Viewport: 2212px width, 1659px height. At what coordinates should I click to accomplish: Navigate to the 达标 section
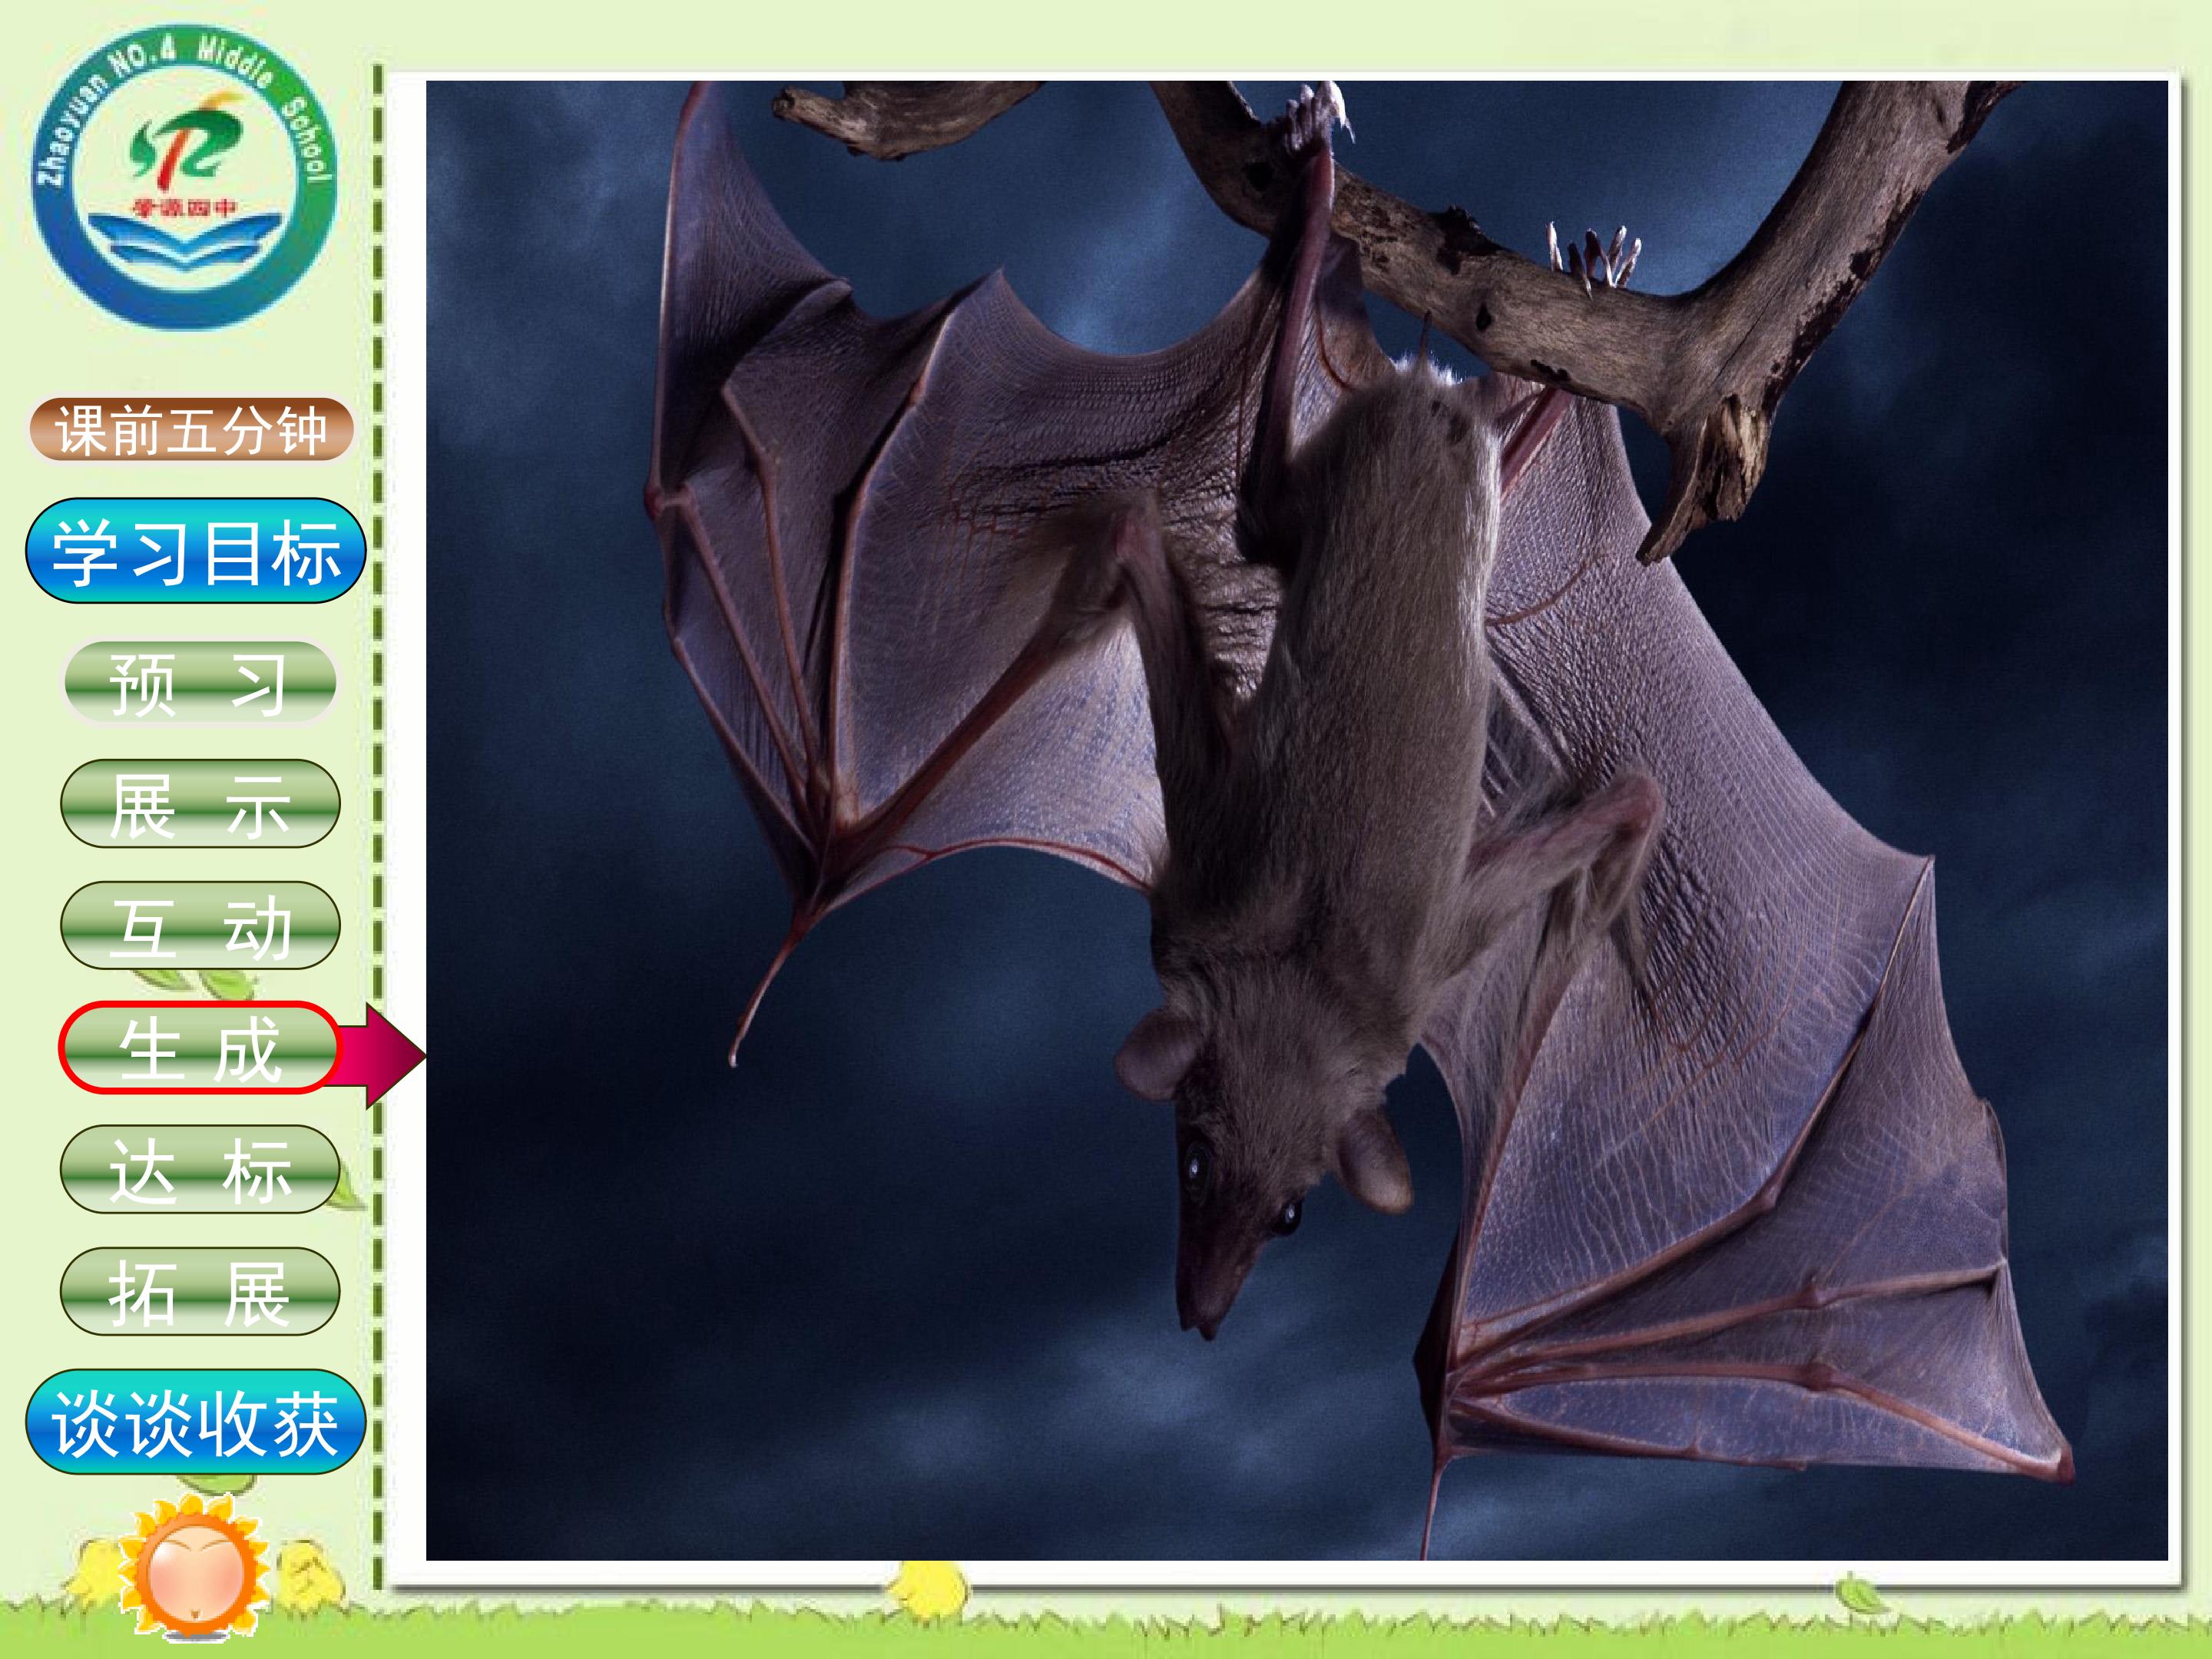point(199,1169)
